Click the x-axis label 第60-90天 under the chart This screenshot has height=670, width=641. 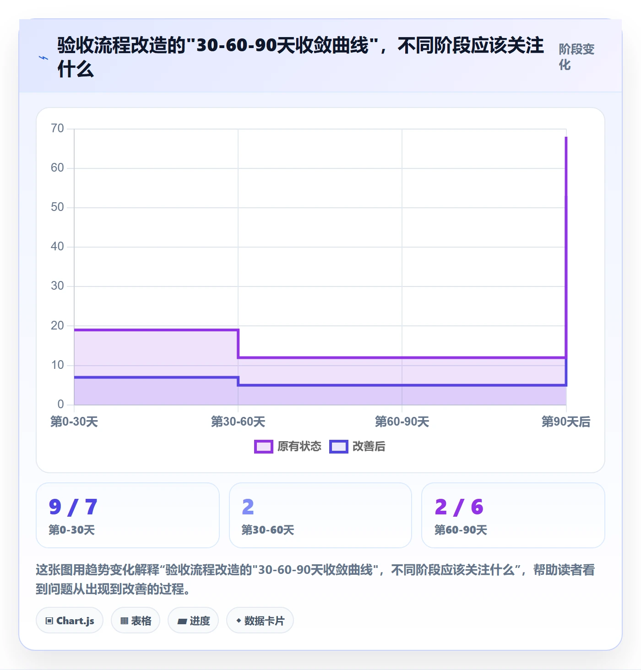click(402, 421)
